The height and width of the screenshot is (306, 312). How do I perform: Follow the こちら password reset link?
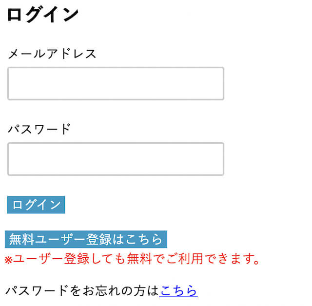coord(178,291)
